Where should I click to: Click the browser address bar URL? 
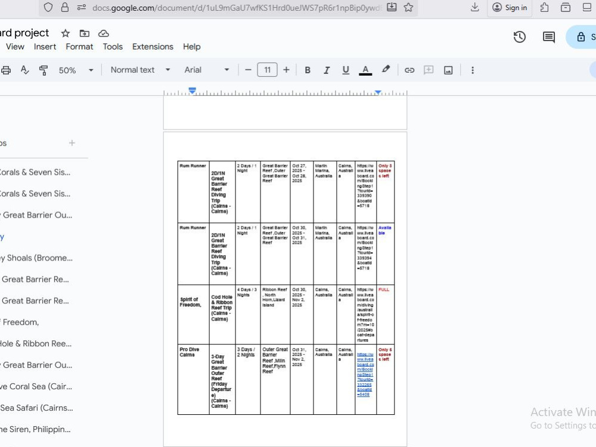237,8
